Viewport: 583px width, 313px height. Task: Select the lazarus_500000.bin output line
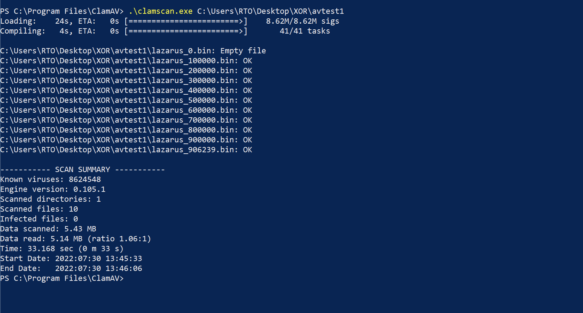click(x=126, y=100)
